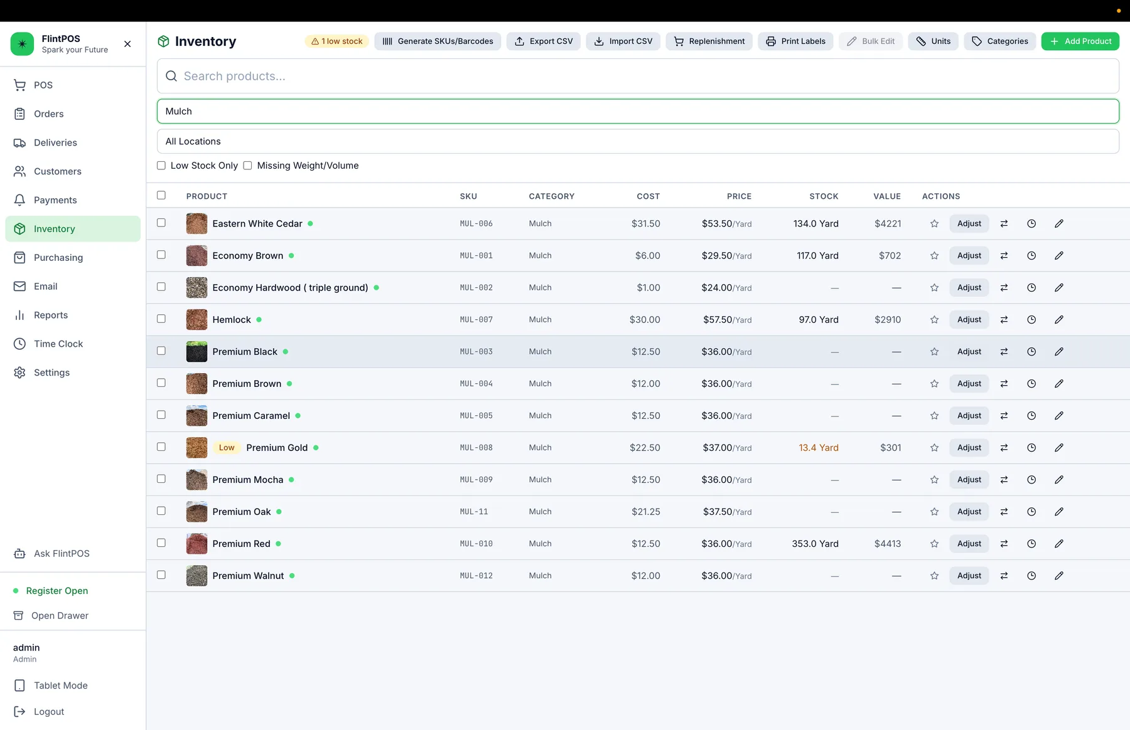1130x730 pixels.
Task: Tick the Premium Walnut row checkbox
Action: pyautogui.click(x=161, y=575)
